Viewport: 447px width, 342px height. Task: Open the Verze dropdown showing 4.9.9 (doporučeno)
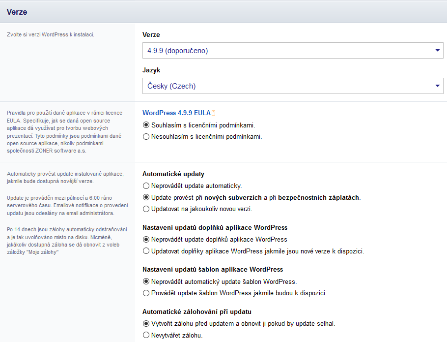tap(293, 51)
